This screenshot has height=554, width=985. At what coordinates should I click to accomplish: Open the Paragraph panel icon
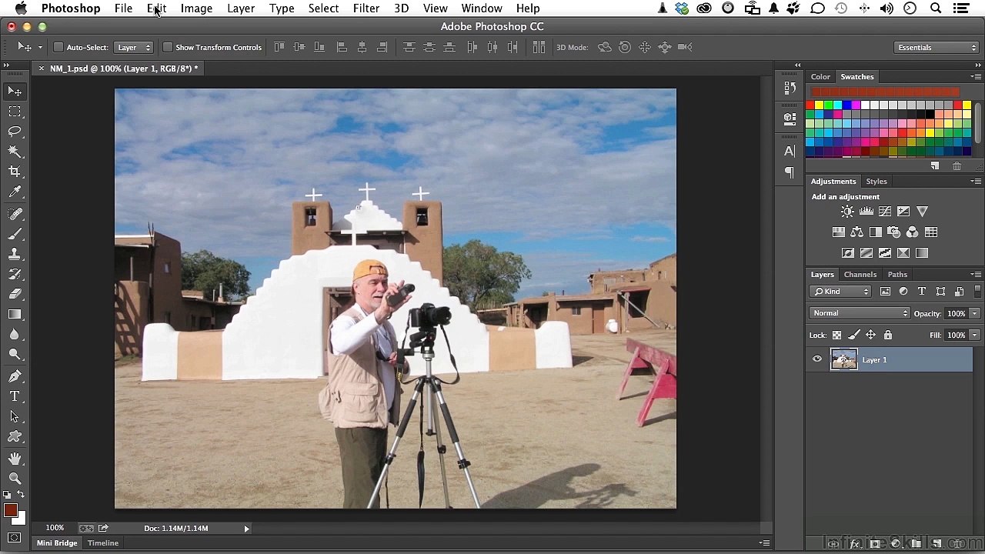pos(790,172)
